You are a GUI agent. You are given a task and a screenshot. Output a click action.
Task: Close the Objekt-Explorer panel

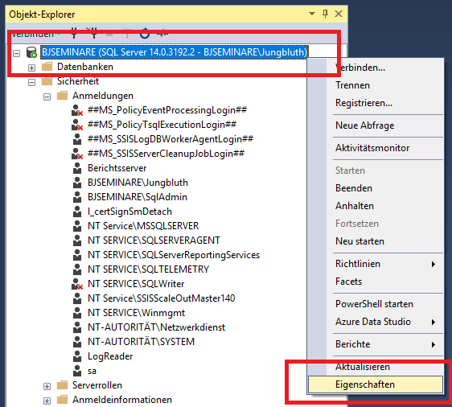339,14
